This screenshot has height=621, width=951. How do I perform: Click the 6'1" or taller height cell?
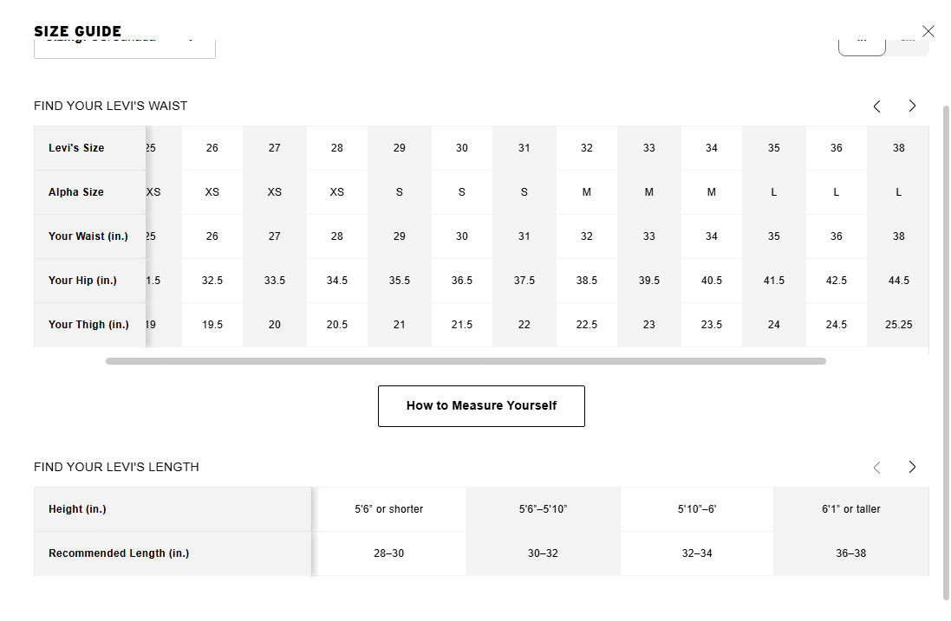pos(851,509)
